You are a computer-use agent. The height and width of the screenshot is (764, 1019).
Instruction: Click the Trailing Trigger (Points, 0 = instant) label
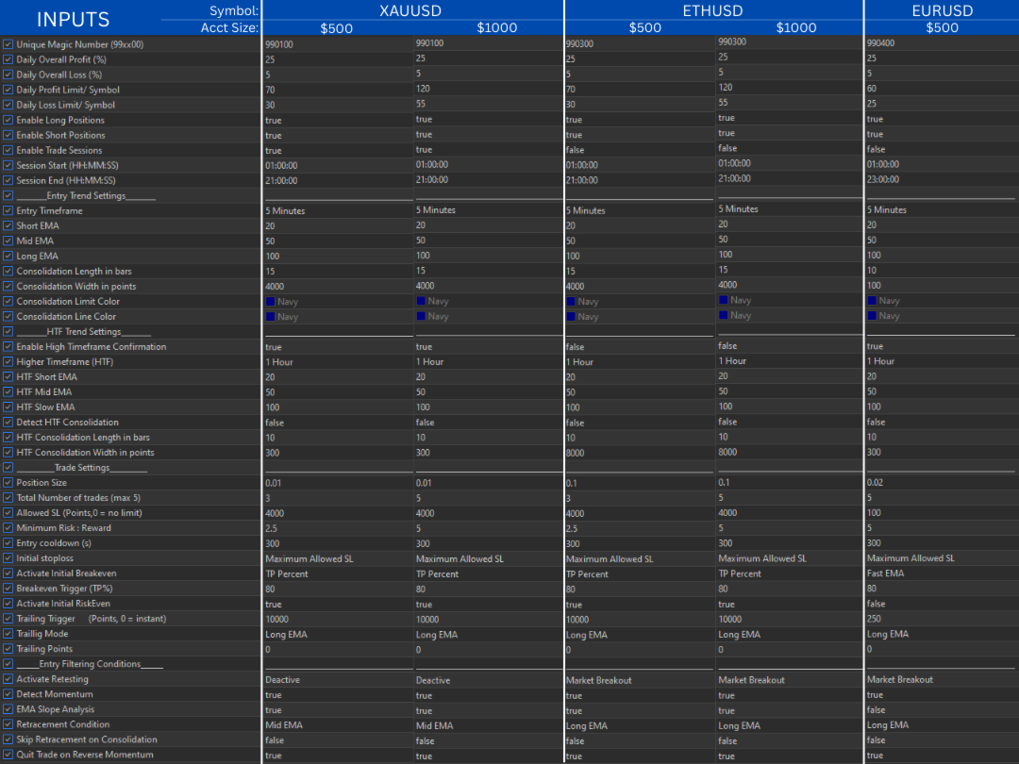tap(92, 619)
